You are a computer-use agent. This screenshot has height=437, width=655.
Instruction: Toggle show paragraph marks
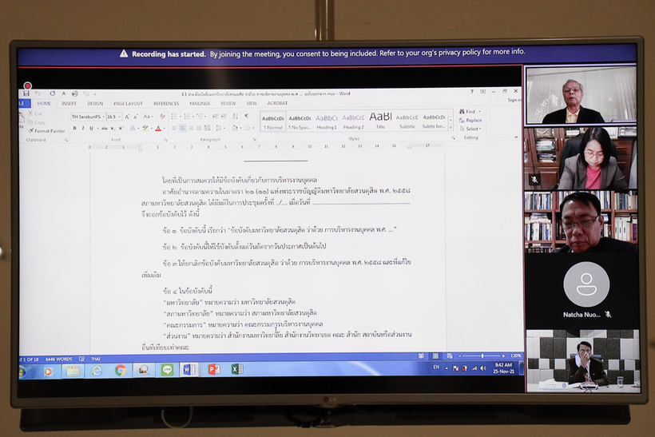(247, 117)
